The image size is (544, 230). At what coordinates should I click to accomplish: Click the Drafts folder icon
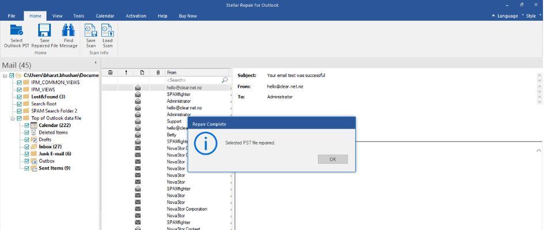click(x=33, y=140)
